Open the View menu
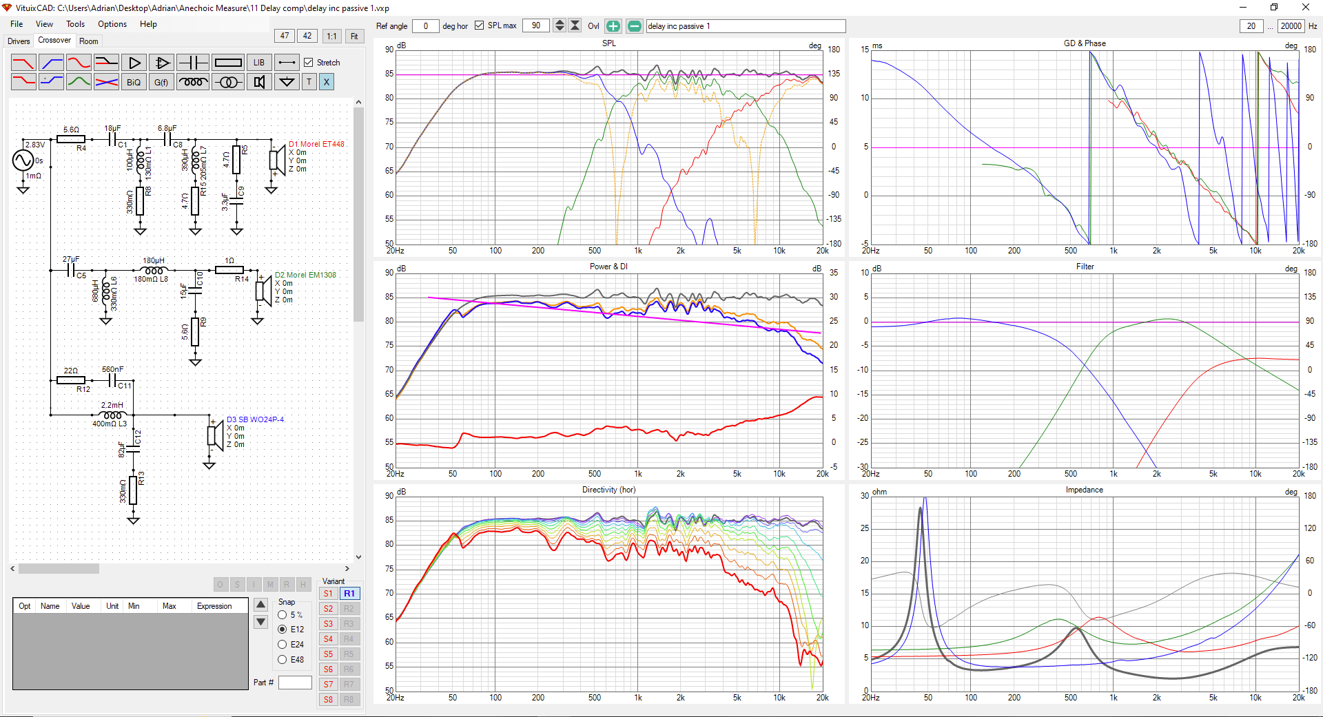 pos(44,24)
